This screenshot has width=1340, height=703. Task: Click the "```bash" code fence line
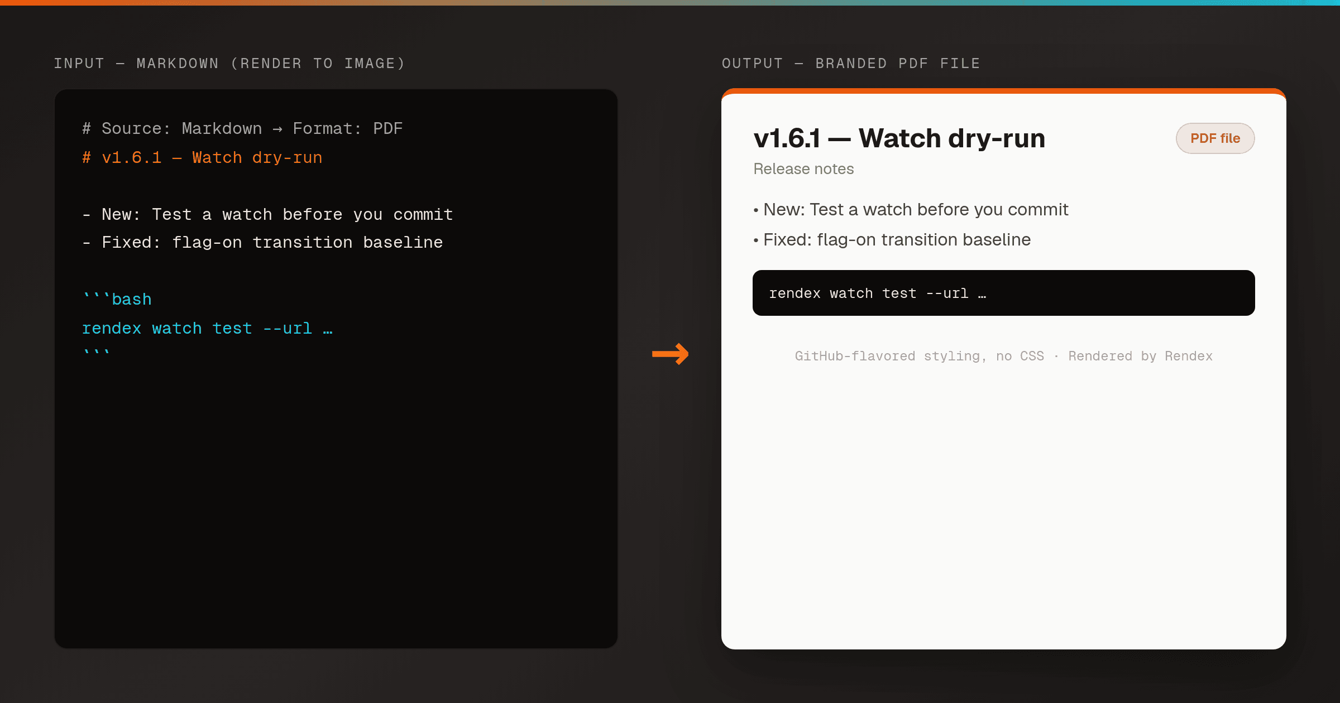tap(117, 300)
